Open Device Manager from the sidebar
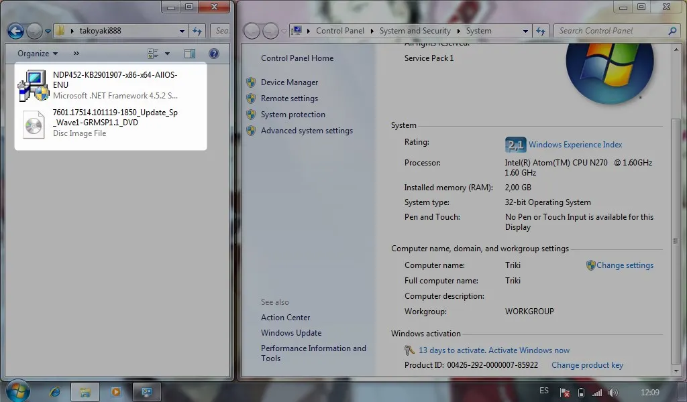 pyautogui.click(x=289, y=82)
